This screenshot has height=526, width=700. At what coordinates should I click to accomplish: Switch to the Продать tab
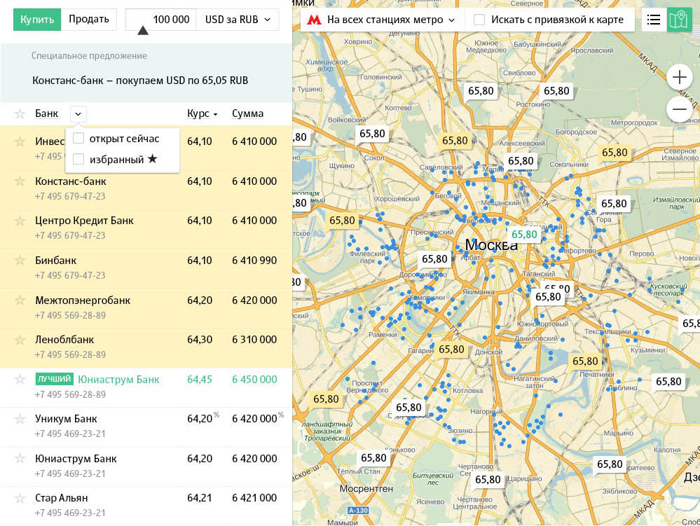(x=89, y=20)
